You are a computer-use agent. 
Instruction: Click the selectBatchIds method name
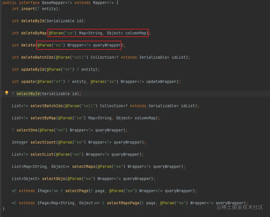47,106
